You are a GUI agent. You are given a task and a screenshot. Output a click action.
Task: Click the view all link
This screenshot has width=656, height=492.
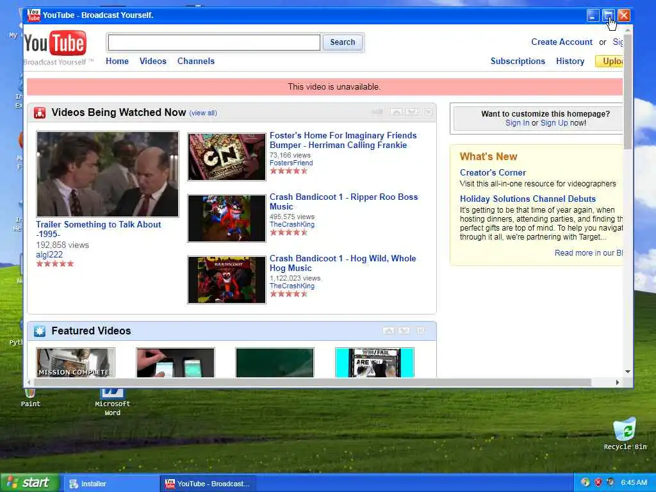click(x=203, y=113)
